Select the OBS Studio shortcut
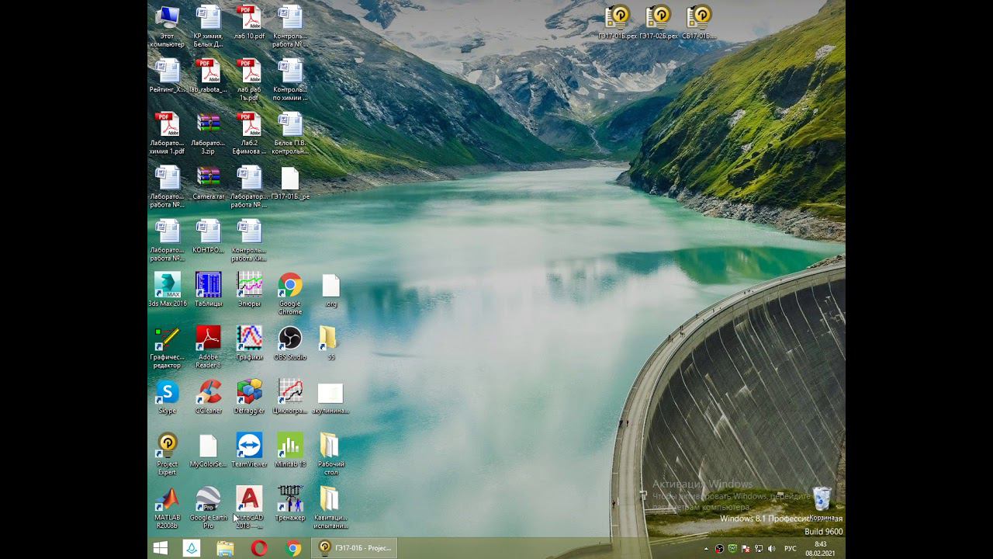 click(x=290, y=343)
